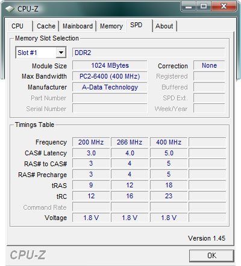Viewport: 241px width, 266px height.
Task: Click the OK button
Action: tap(211, 256)
